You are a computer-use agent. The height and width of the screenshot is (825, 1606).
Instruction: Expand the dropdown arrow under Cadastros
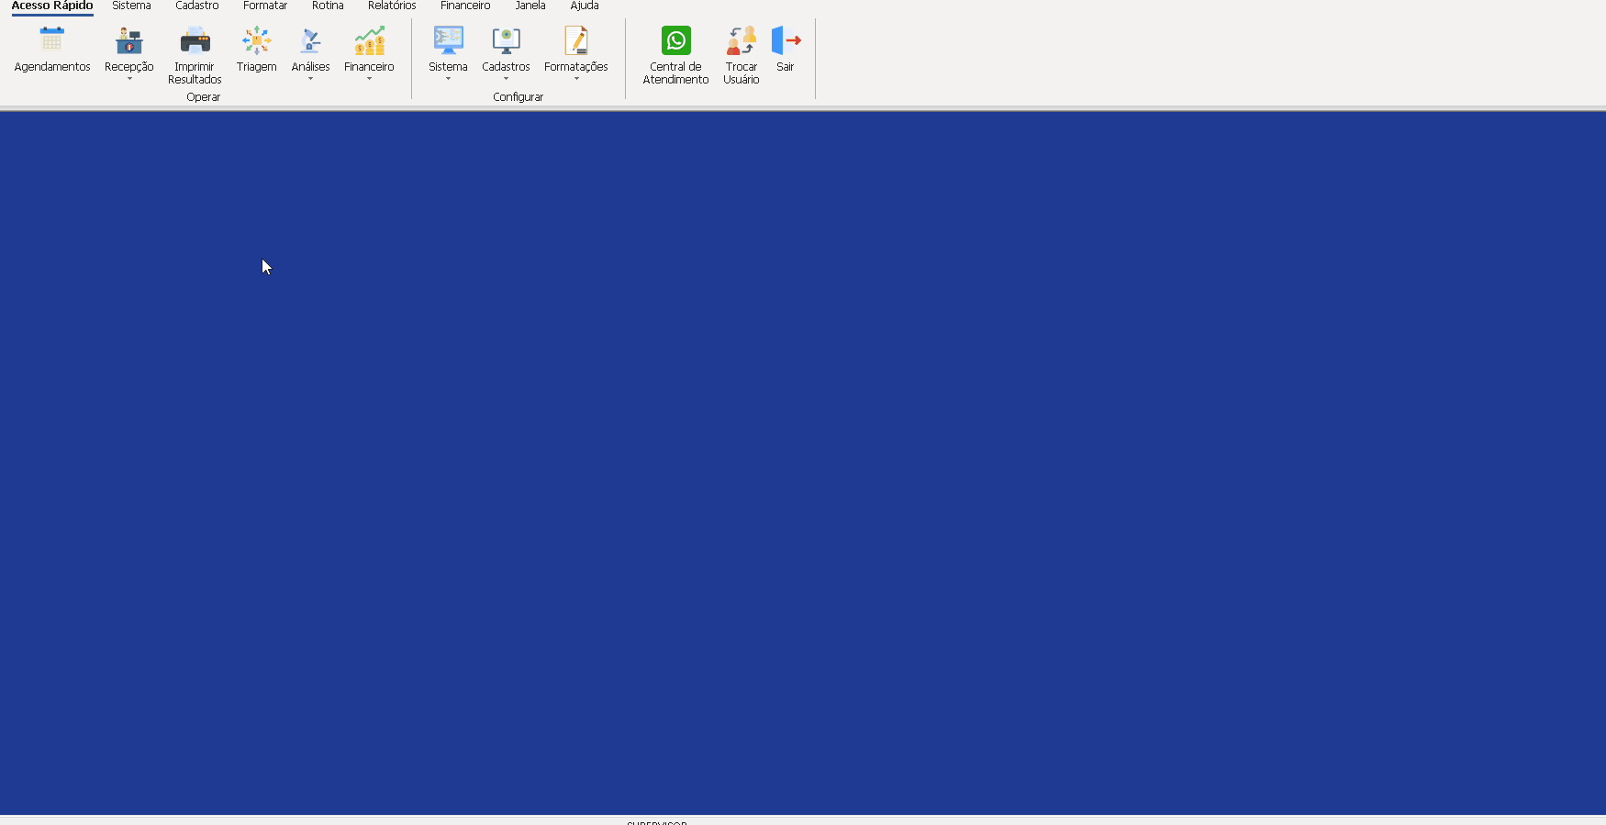tap(506, 79)
